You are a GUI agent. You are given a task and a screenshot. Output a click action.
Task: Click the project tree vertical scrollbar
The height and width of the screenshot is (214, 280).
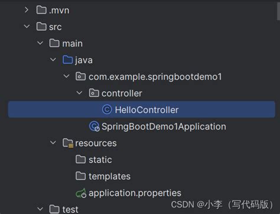click(278, 12)
